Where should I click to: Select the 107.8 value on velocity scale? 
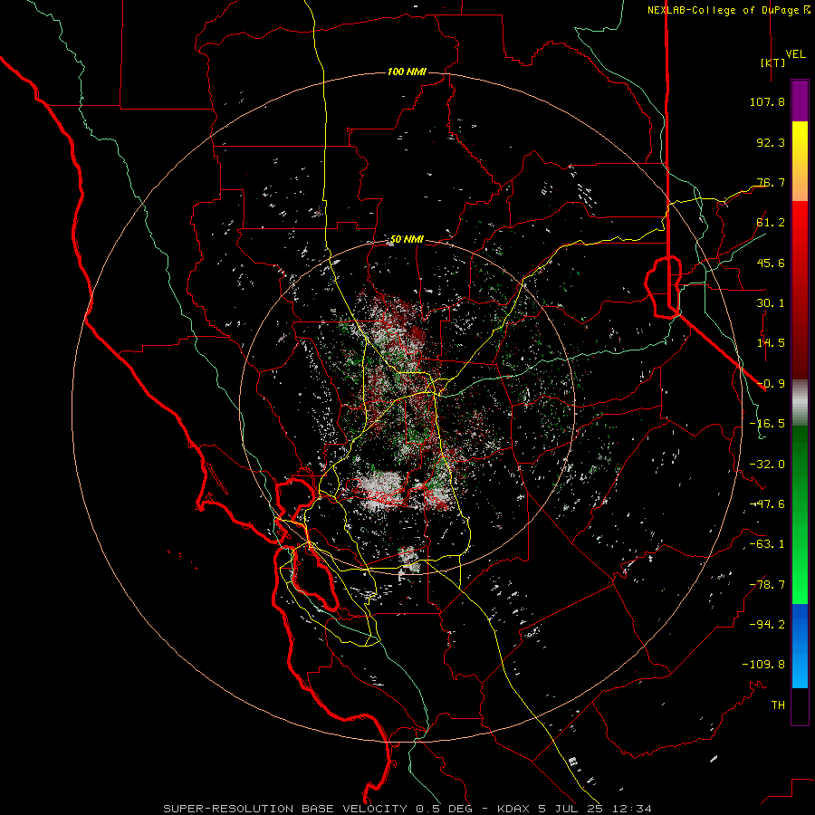coord(767,101)
